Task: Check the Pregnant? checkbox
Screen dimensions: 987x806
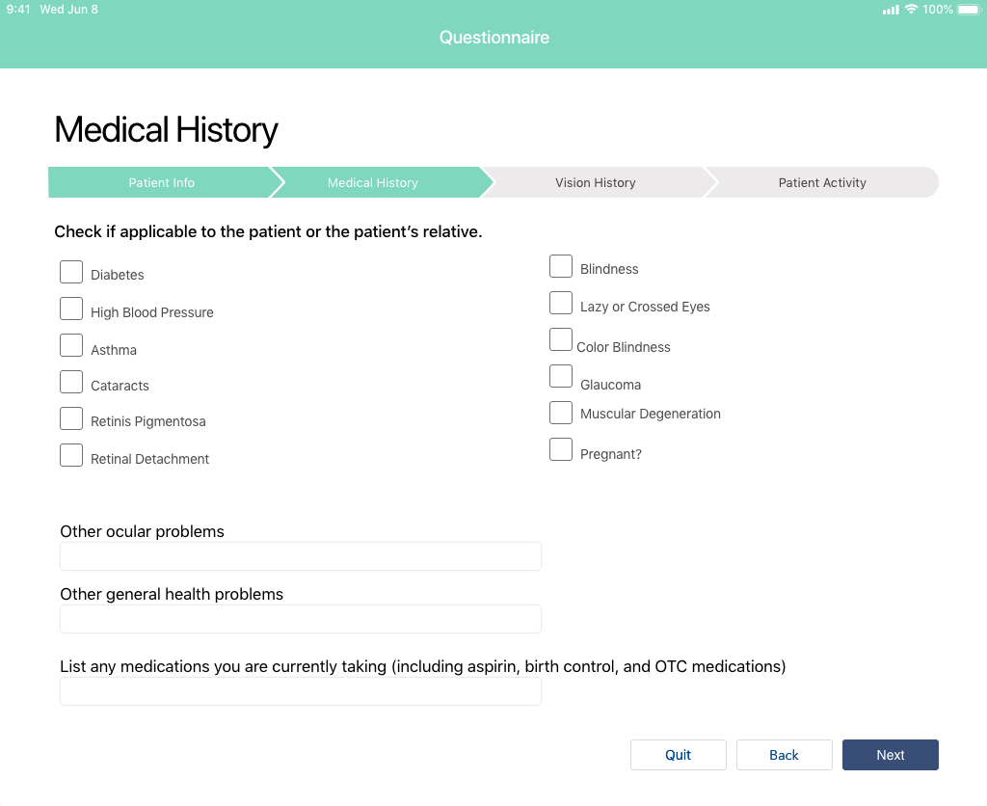Action: pyautogui.click(x=561, y=449)
